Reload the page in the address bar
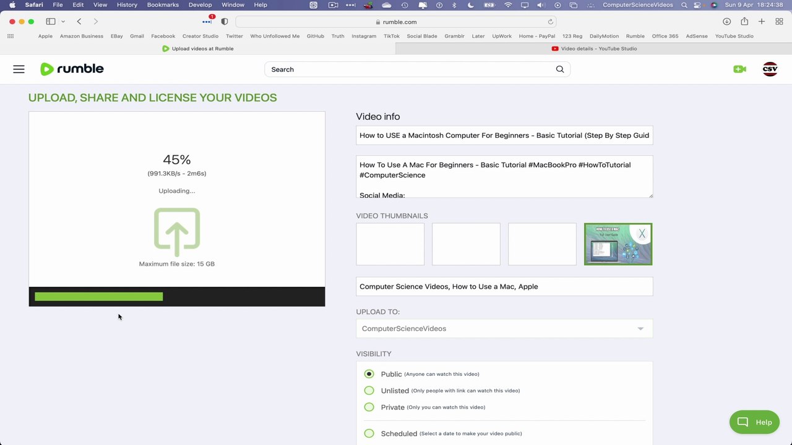792x445 pixels. [x=550, y=22]
